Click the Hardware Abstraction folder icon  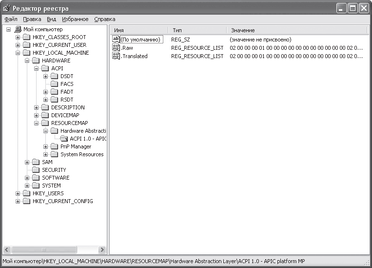[54, 131]
